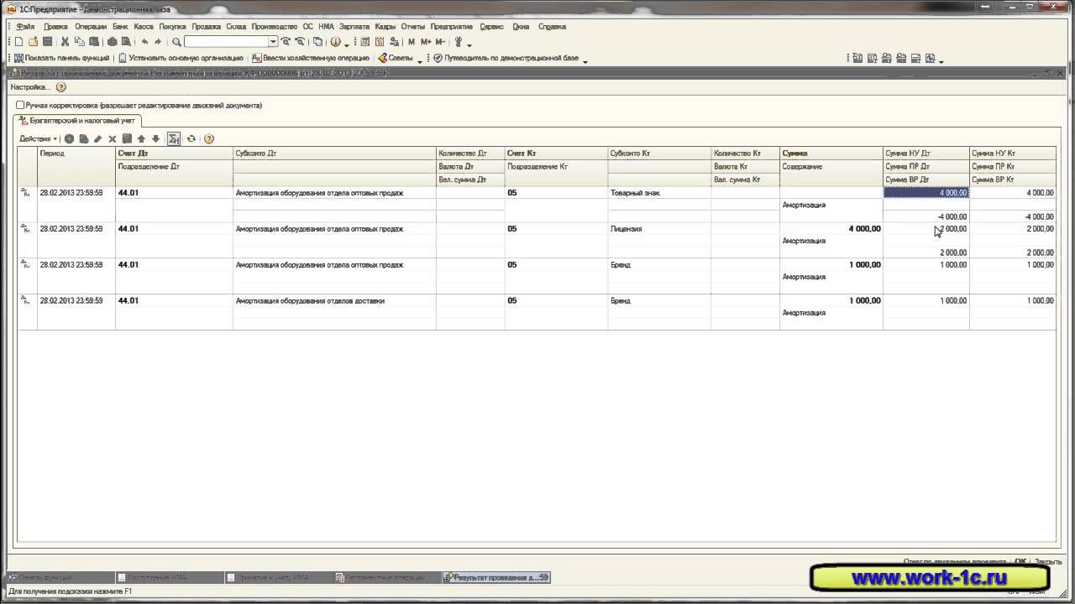Open the Справка menu

click(552, 27)
